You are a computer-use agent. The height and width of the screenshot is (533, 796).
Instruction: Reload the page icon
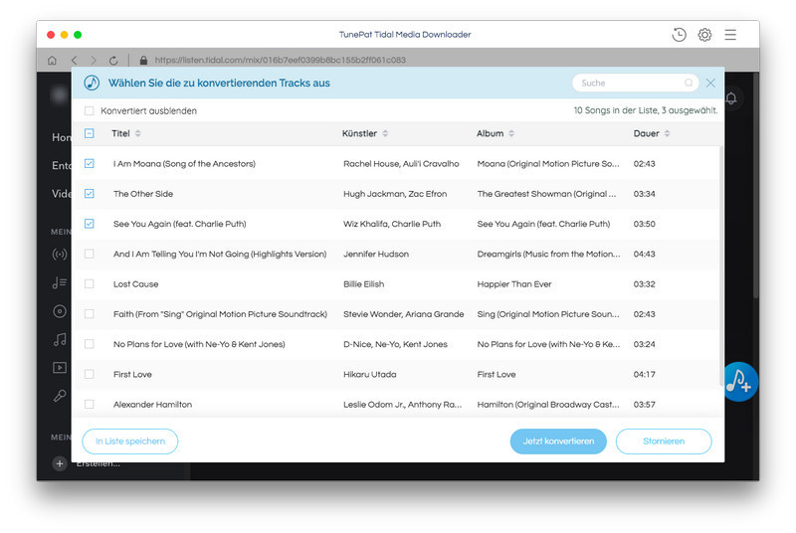pos(113,61)
